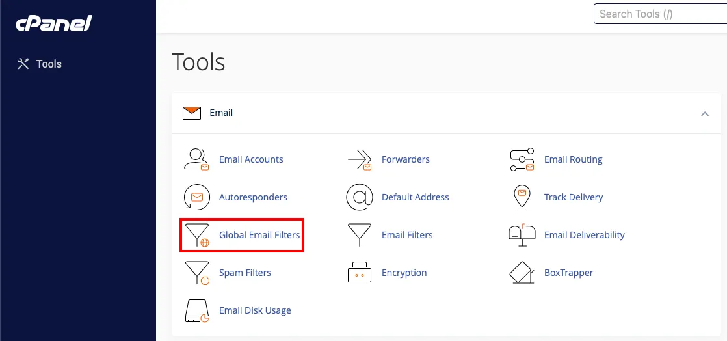The image size is (727, 341).
Task: Go to Email Deliverability link
Action: (584, 235)
